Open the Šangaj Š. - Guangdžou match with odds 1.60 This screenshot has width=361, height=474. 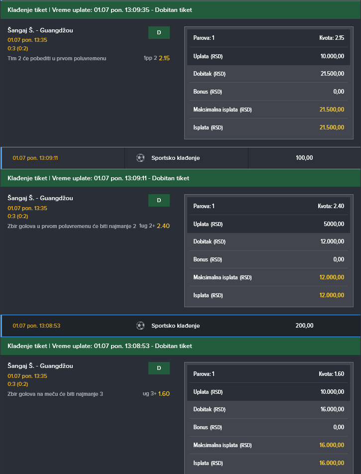coord(40,366)
